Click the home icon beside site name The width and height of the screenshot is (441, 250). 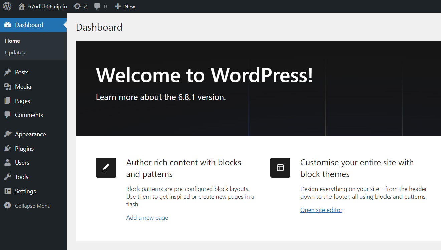tap(22, 6)
